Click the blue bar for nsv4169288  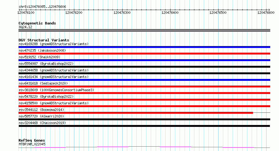click(x=144, y=47)
